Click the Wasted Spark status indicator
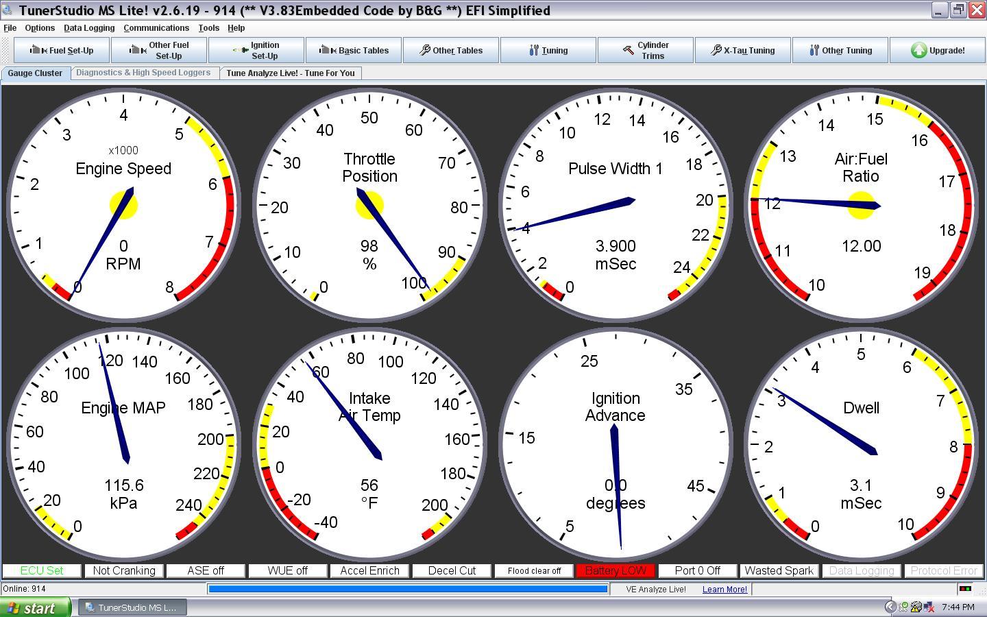 [x=779, y=570]
